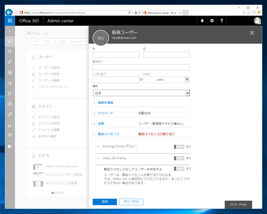Expand the left navigation sidebar arrow
This screenshot has width=267, height=214.
pos(10,31)
